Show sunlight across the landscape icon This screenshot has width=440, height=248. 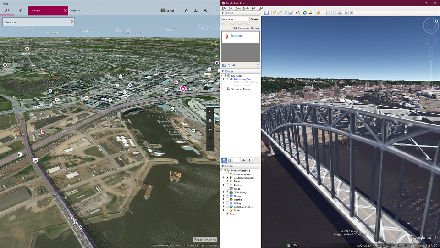311,13
